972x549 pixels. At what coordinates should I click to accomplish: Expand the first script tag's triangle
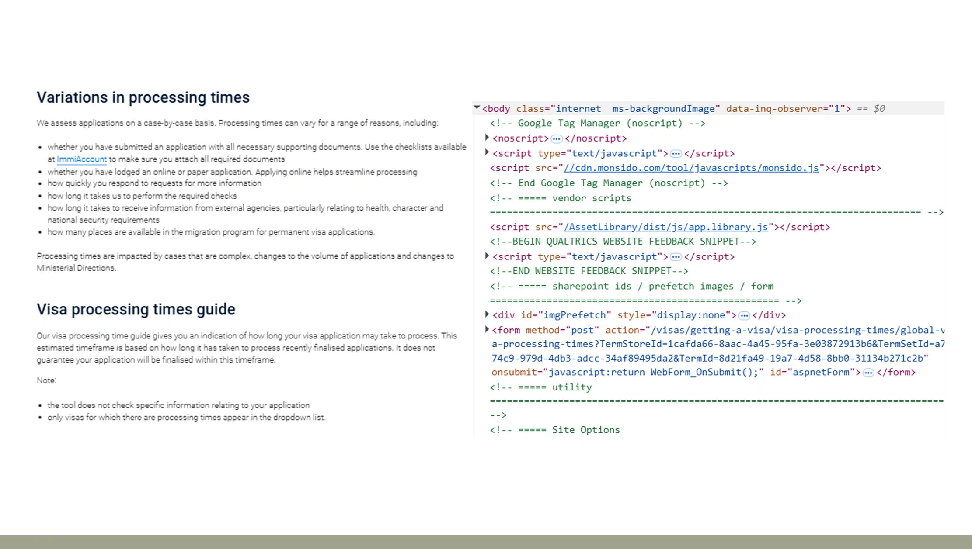click(x=487, y=152)
